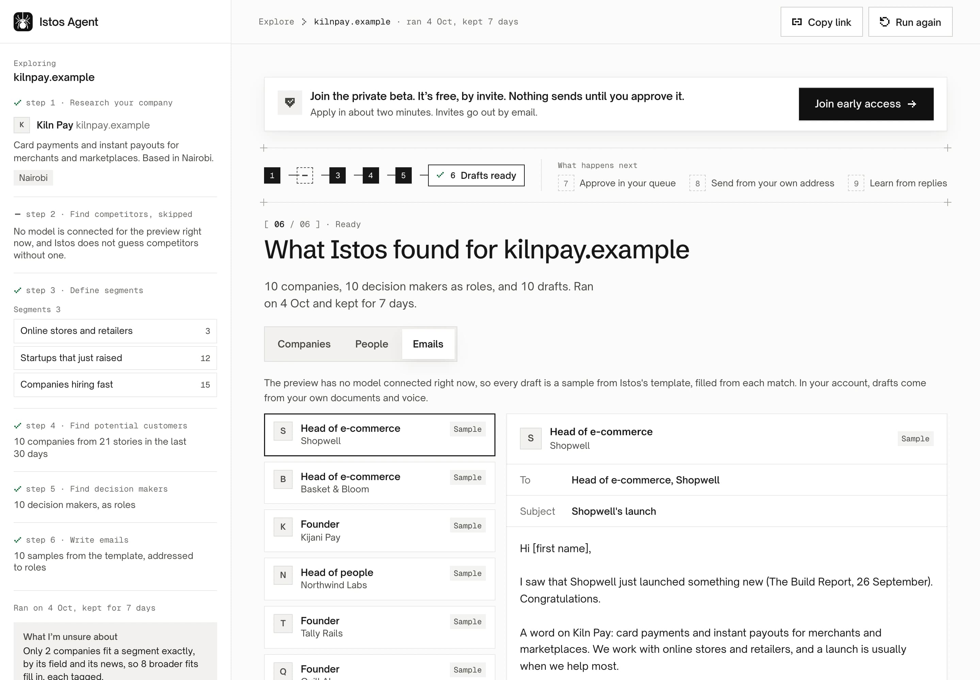Click the N avatar on Northwind Labs card

tap(283, 575)
